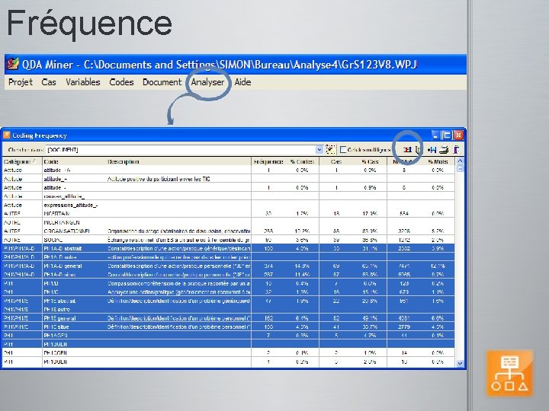549x411 pixels.
Task: Select the 'expressions_attitude_-' code row
Action: [228, 205]
